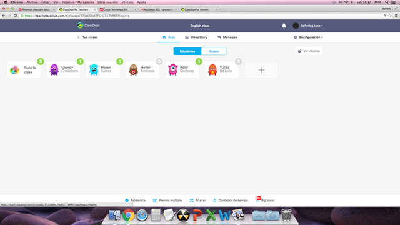Open the Preview app in dock
The width and height of the screenshot is (400, 225).
(x=239, y=215)
